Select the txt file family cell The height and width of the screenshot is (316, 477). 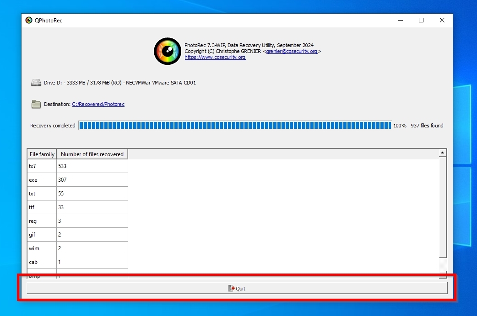[x=42, y=193]
